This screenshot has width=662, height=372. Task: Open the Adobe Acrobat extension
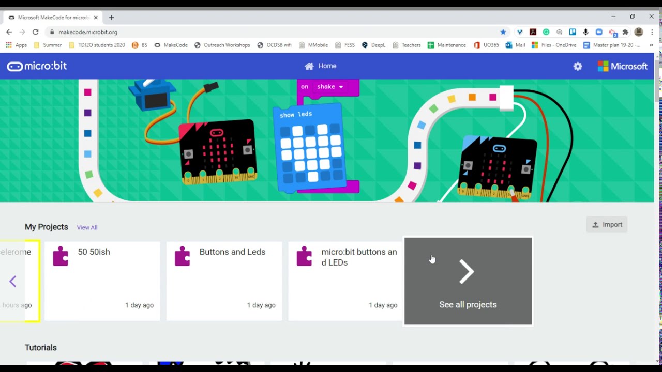533,32
